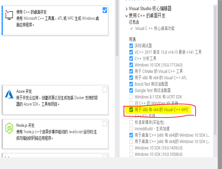Uncheck Boost.Test 测试适配器
Viewport: 222px width, 169px height.
pos(131,84)
